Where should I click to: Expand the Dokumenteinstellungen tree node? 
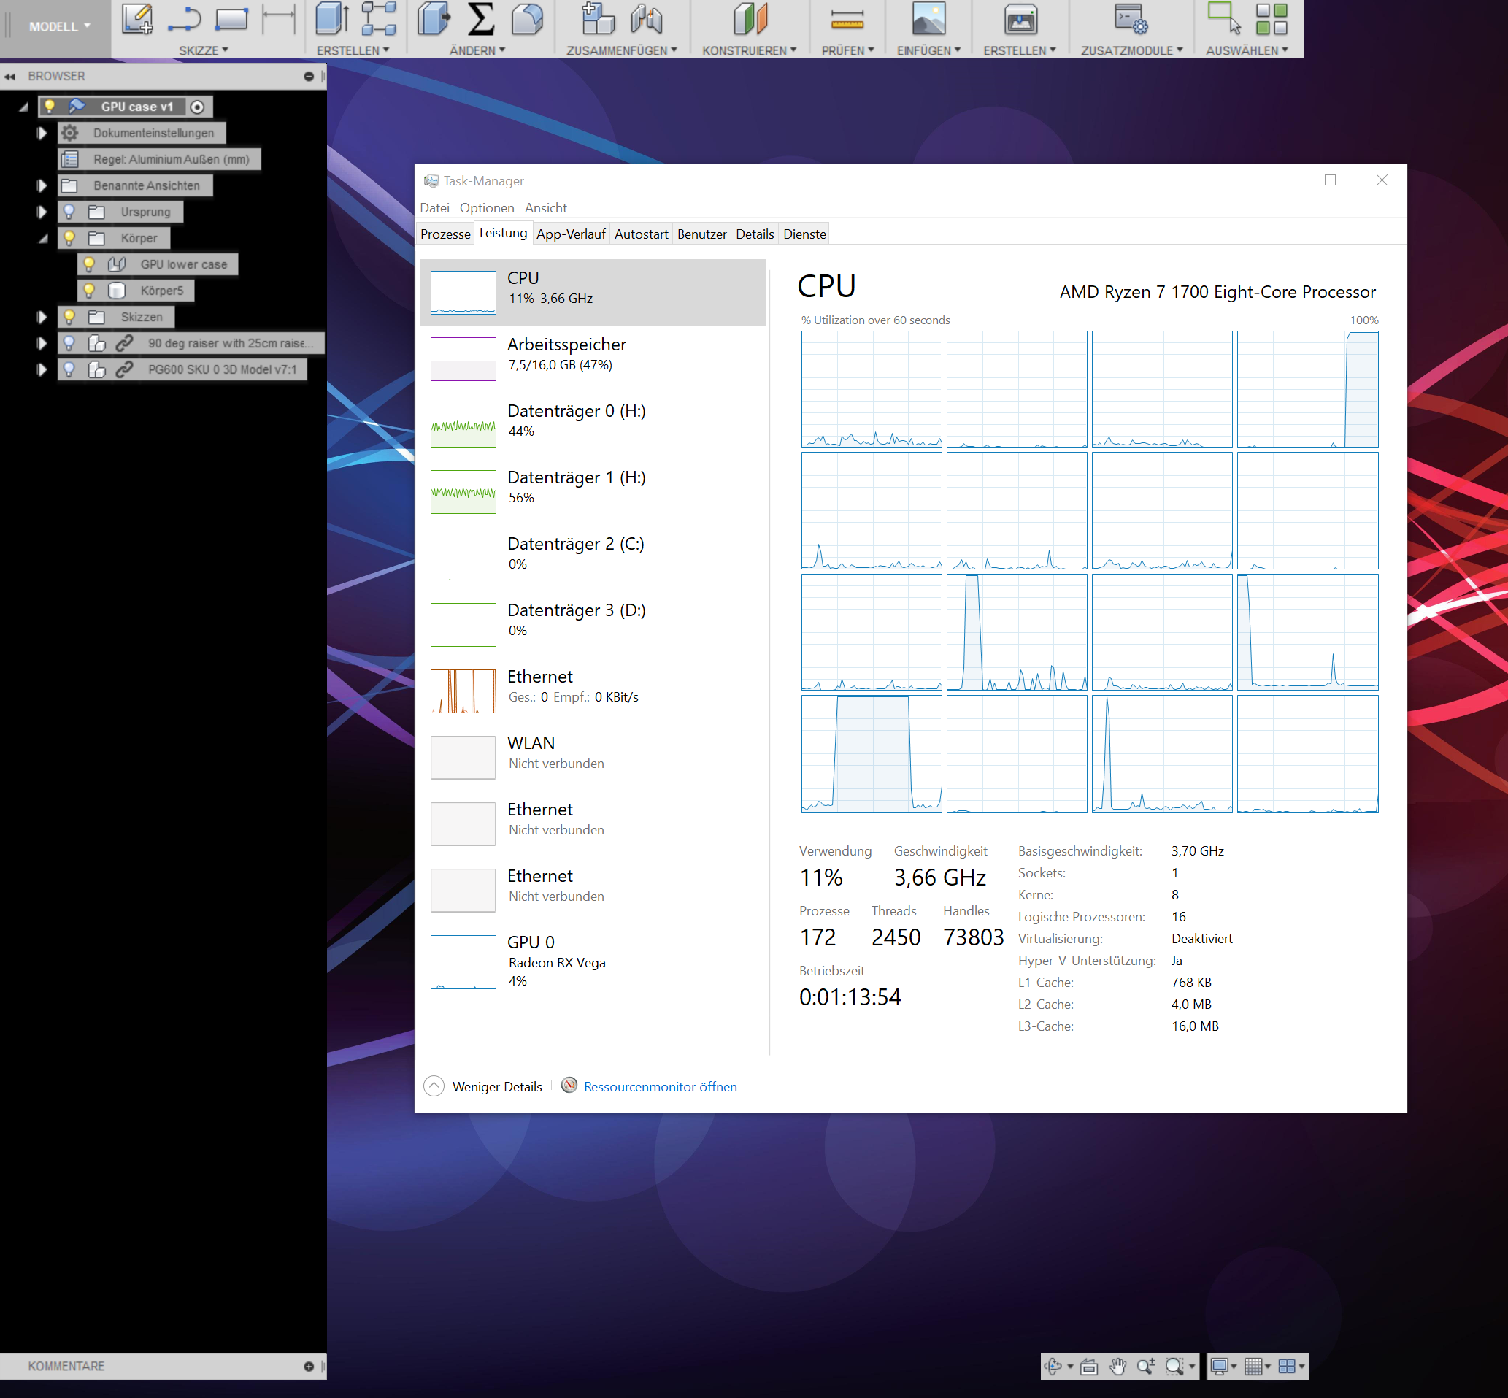pyautogui.click(x=42, y=133)
